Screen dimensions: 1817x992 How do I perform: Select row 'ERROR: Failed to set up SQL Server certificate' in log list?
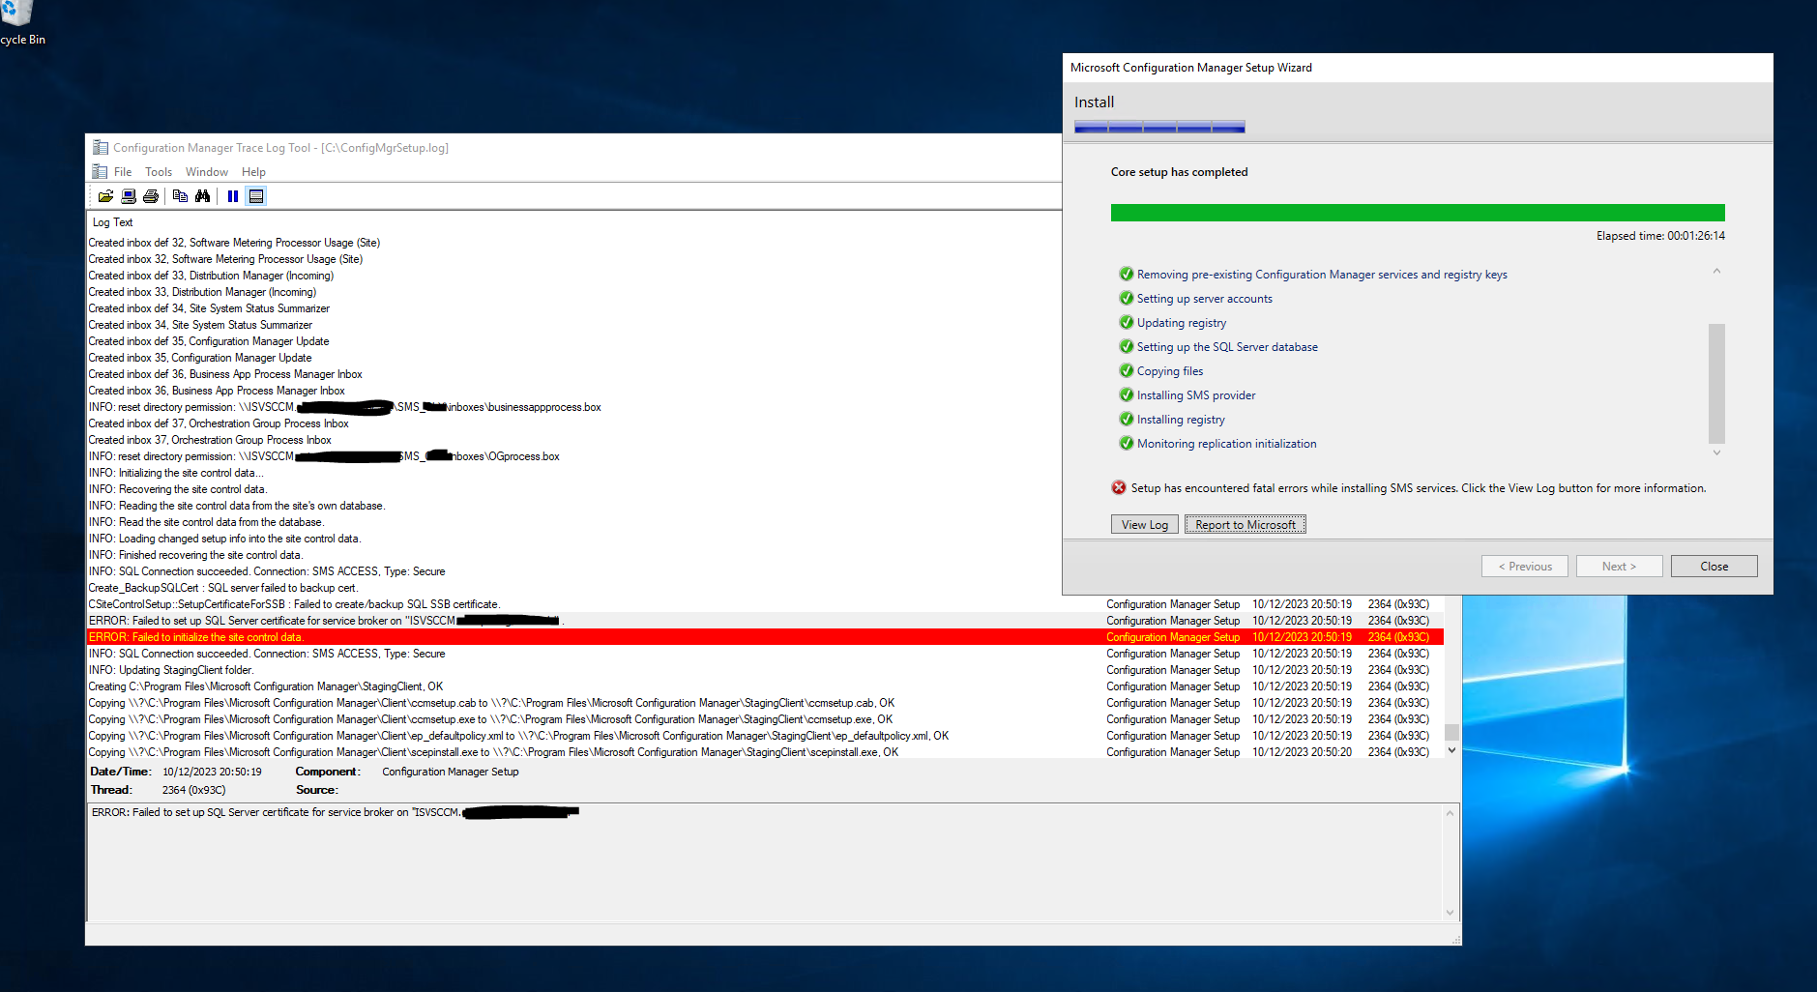[765, 621]
